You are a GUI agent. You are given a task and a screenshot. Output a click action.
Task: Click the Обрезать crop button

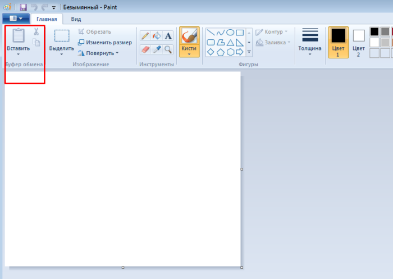click(94, 31)
